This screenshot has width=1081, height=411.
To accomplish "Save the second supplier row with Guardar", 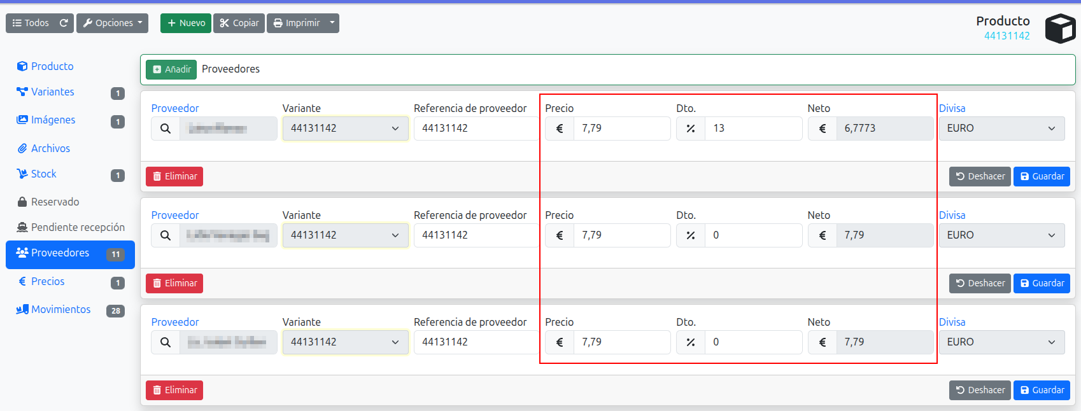I will (1042, 283).
